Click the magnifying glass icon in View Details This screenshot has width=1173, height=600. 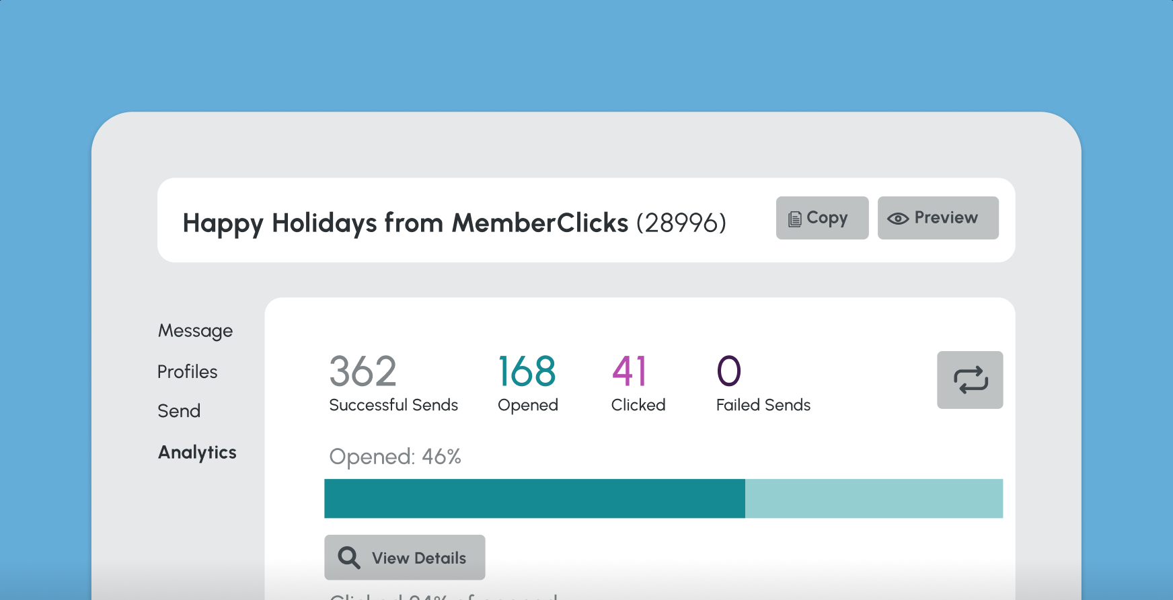point(349,558)
